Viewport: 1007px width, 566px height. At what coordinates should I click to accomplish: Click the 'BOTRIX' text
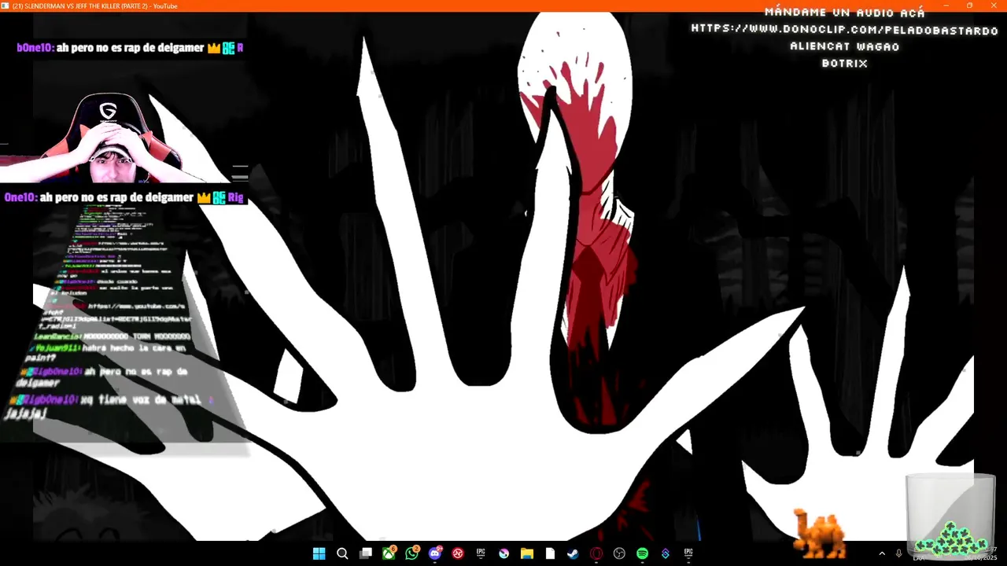click(845, 64)
